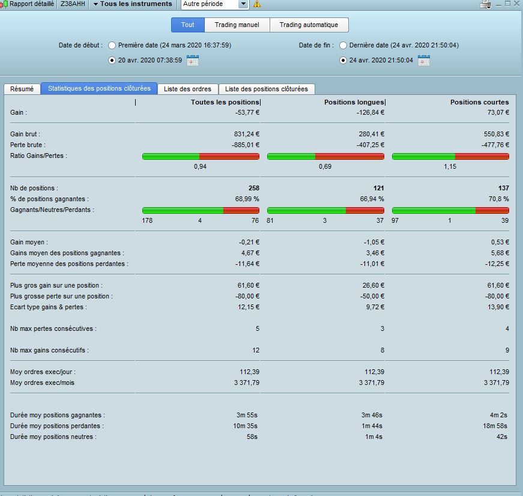Click the total positions count 258
Screen dimensions: 523x496
point(254,188)
